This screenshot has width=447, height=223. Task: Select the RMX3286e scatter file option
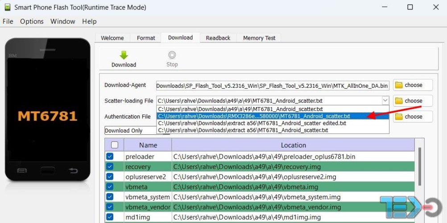(273, 116)
